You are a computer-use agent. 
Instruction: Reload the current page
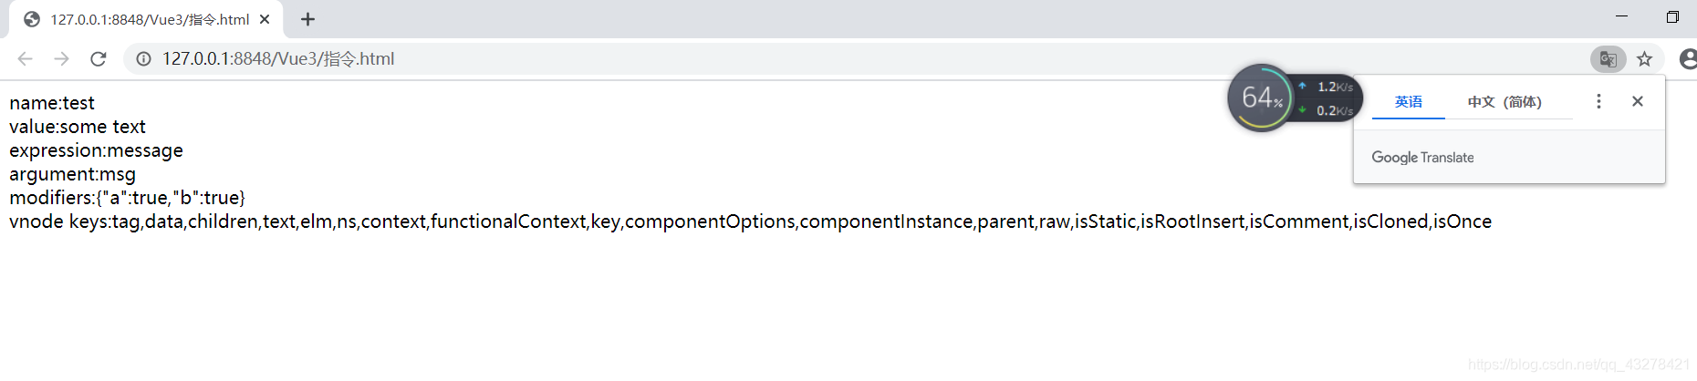98,59
